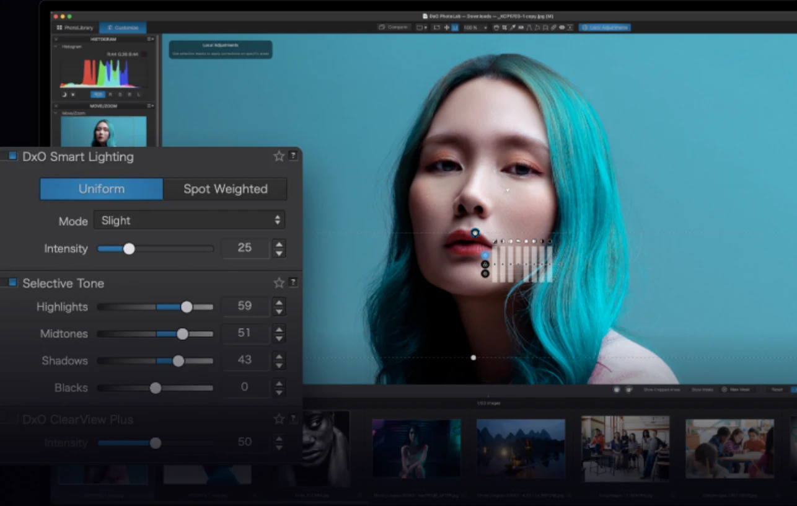Click the Compare button in the toolbar
This screenshot has width=797, height=506.
[x=394, y=27]
